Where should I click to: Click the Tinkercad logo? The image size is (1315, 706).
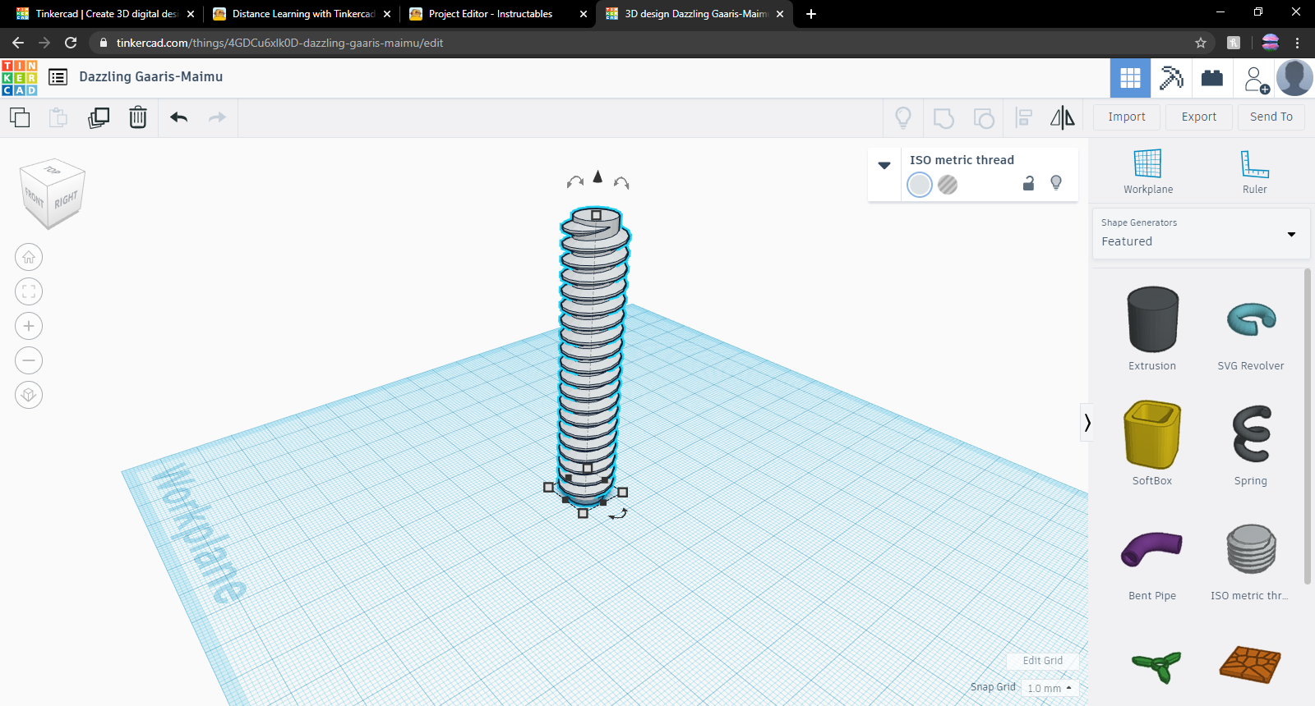tap(20, 78)
